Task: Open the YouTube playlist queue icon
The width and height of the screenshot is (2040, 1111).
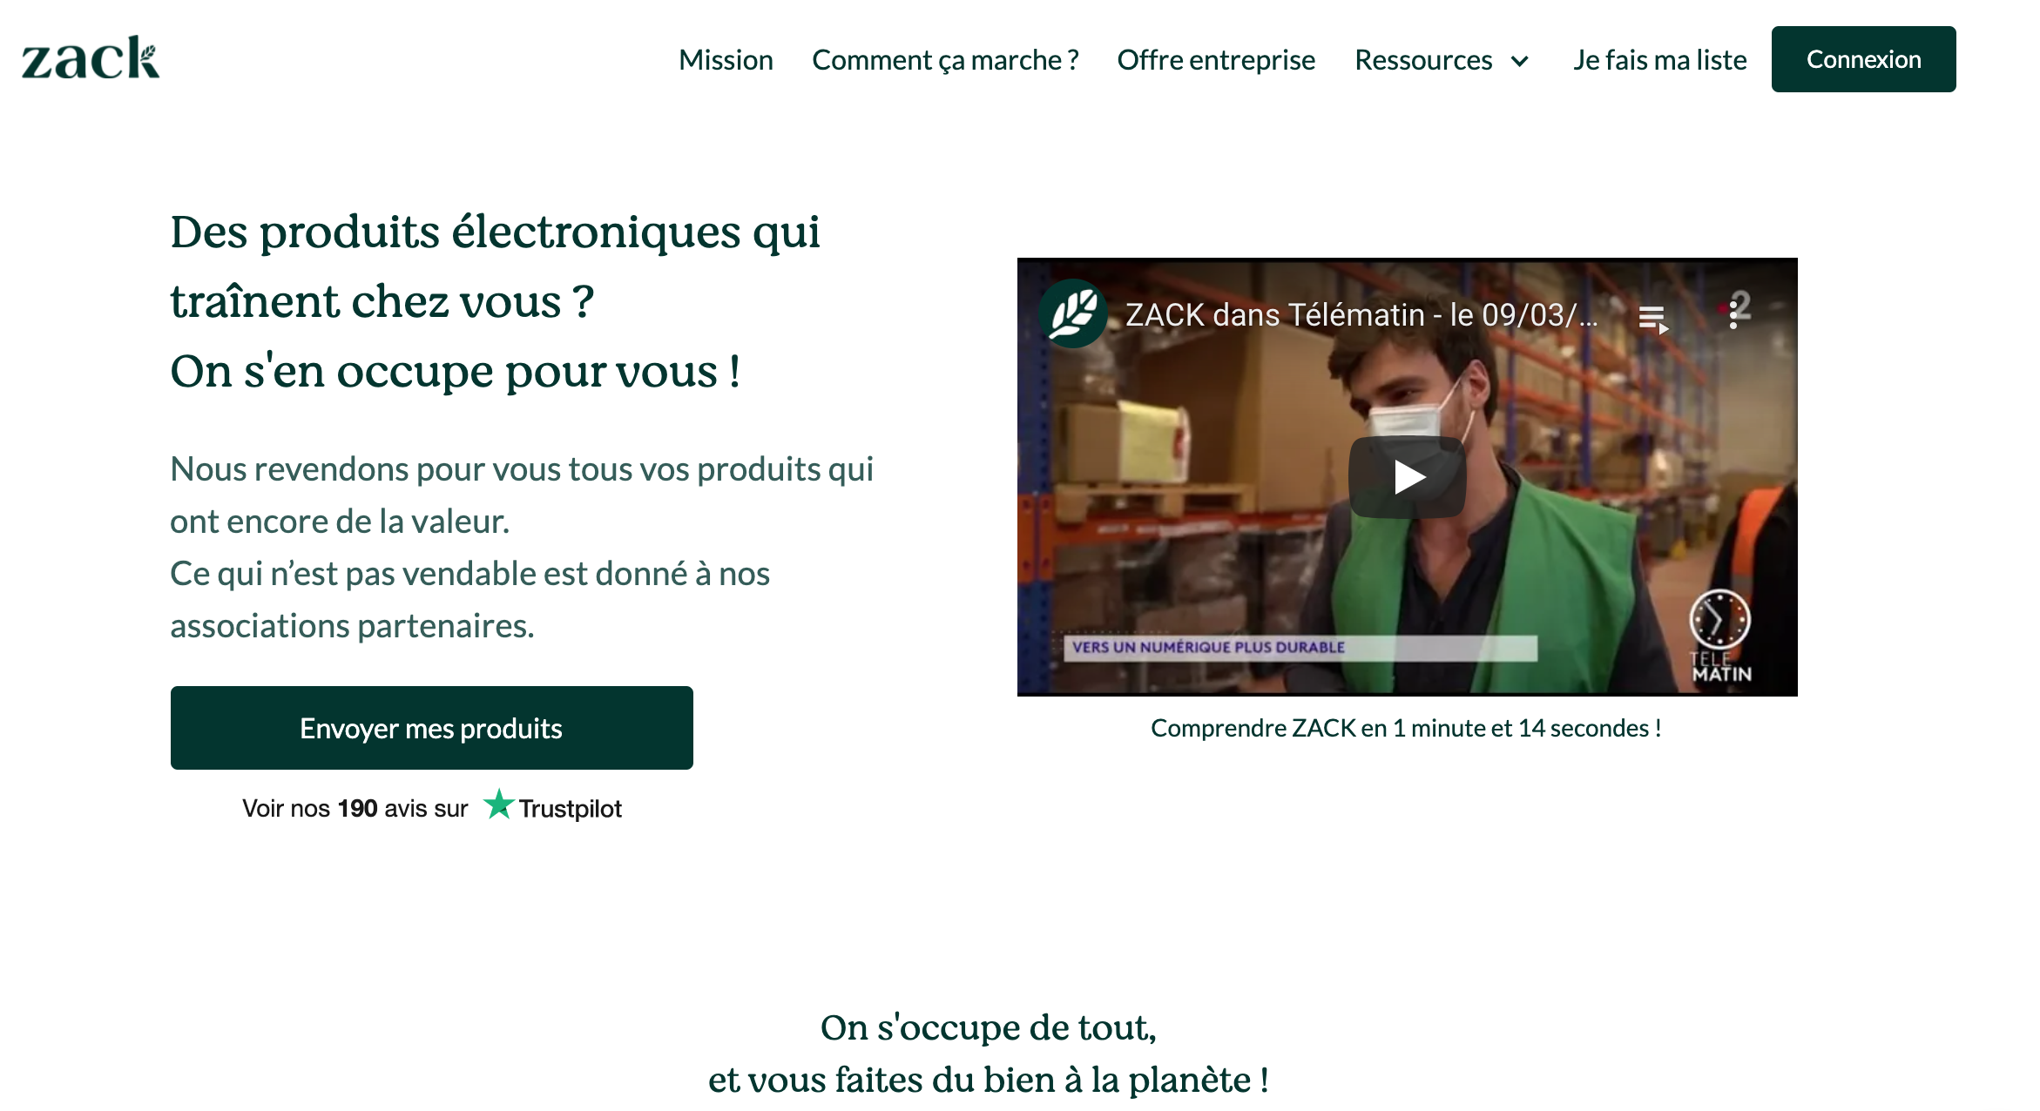Action: tap(1652, 319)
